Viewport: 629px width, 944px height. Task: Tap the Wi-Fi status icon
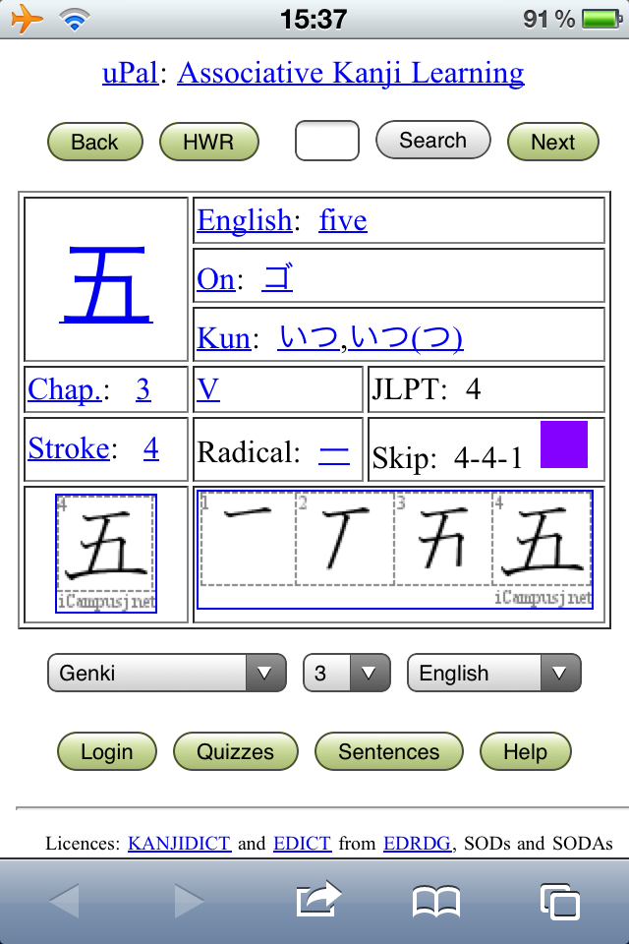75,20
